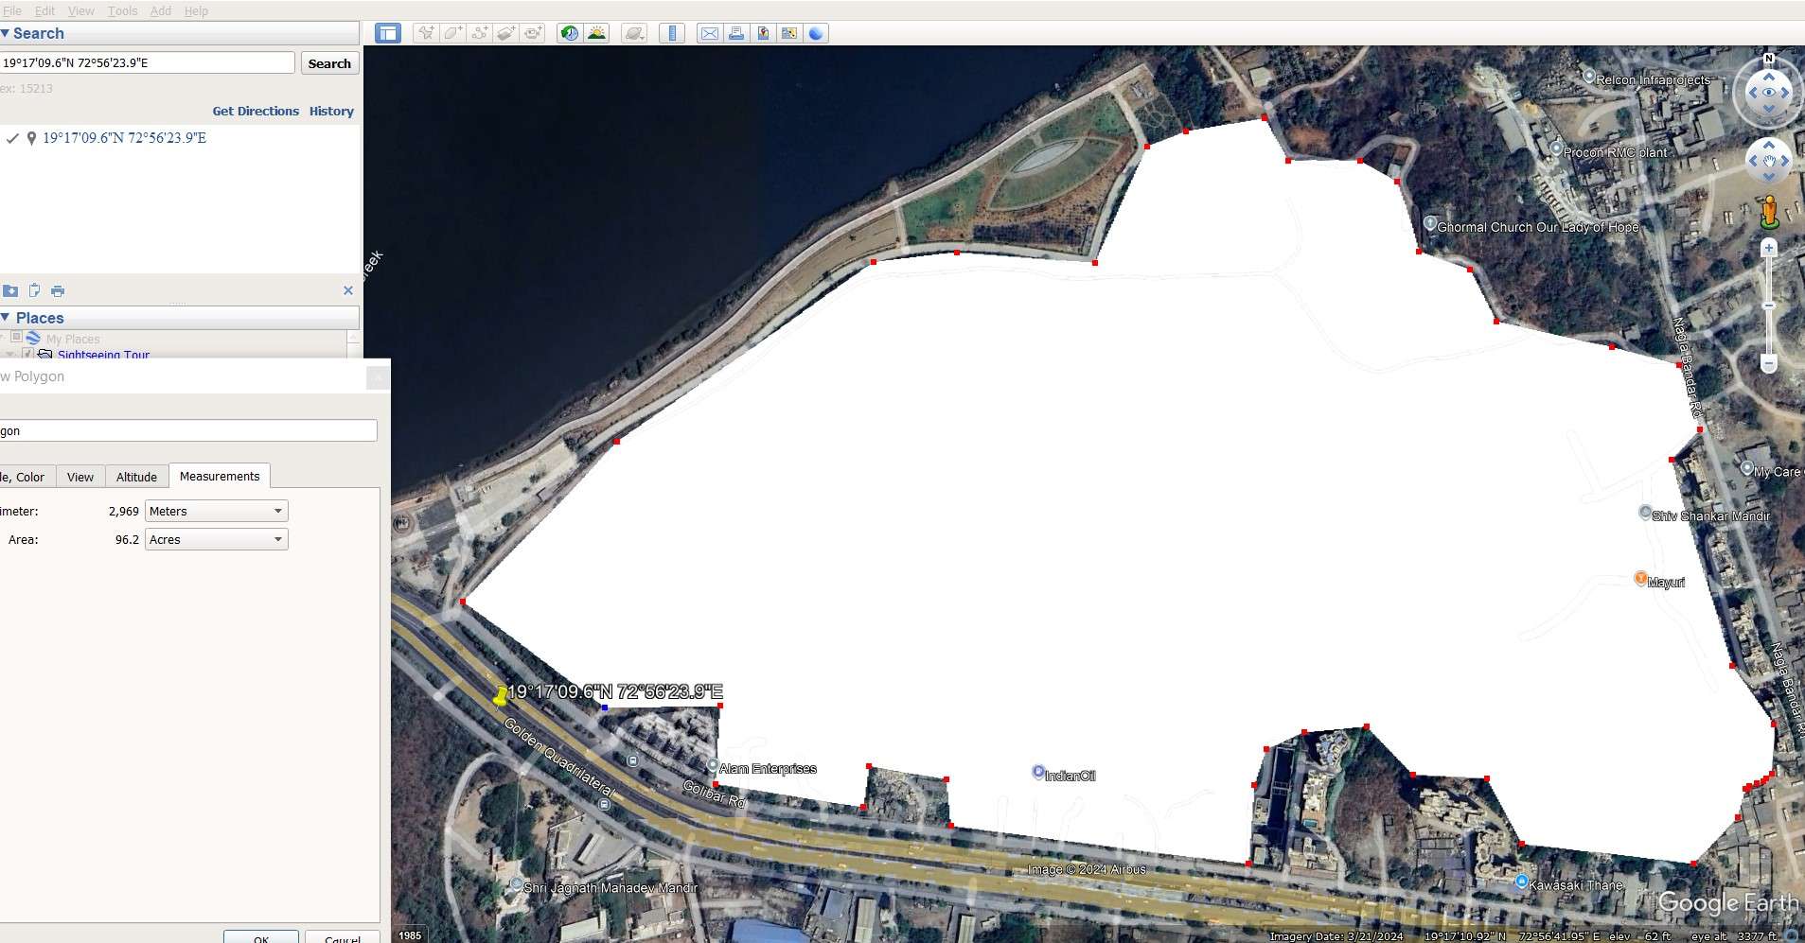Toggle the Sightseeing Tour checkbox
The image size is (1805, 943).
point(27,354)
